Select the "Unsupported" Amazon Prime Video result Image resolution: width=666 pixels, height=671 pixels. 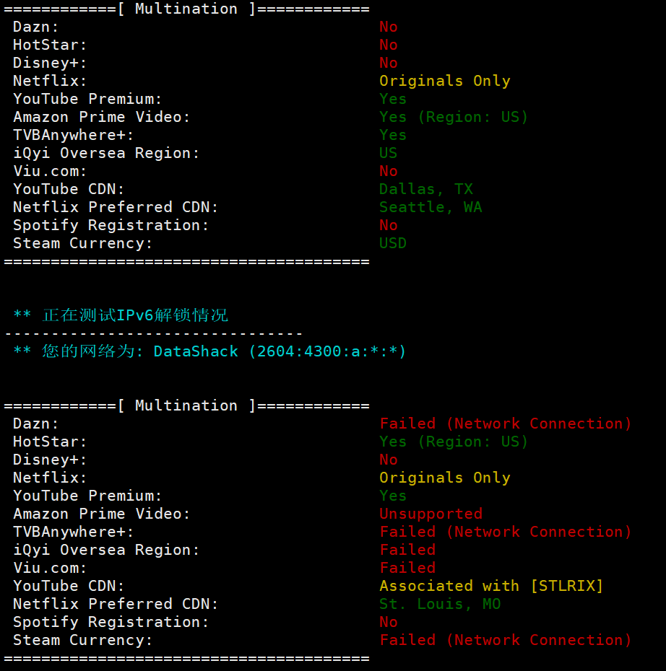(431, 514)
